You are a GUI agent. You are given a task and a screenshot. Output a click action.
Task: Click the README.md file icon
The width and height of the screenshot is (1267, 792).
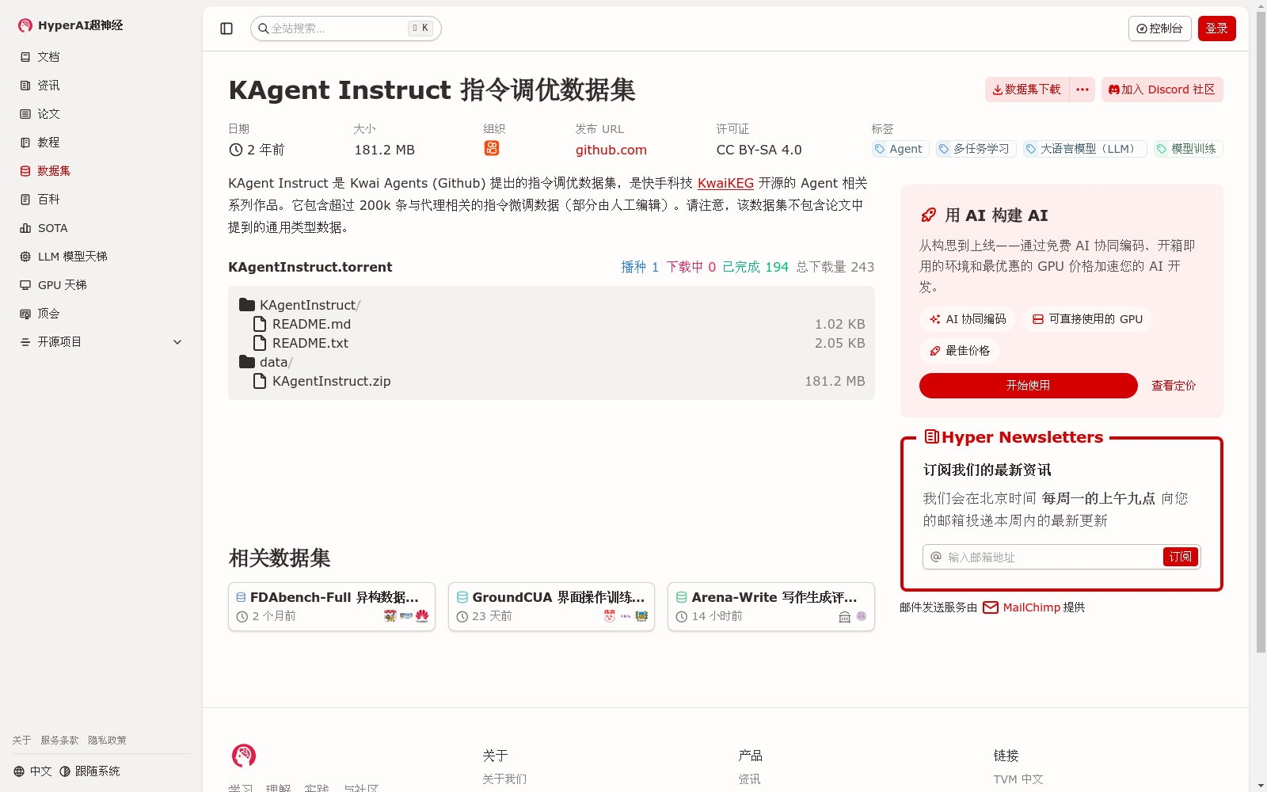pos(259,324)
